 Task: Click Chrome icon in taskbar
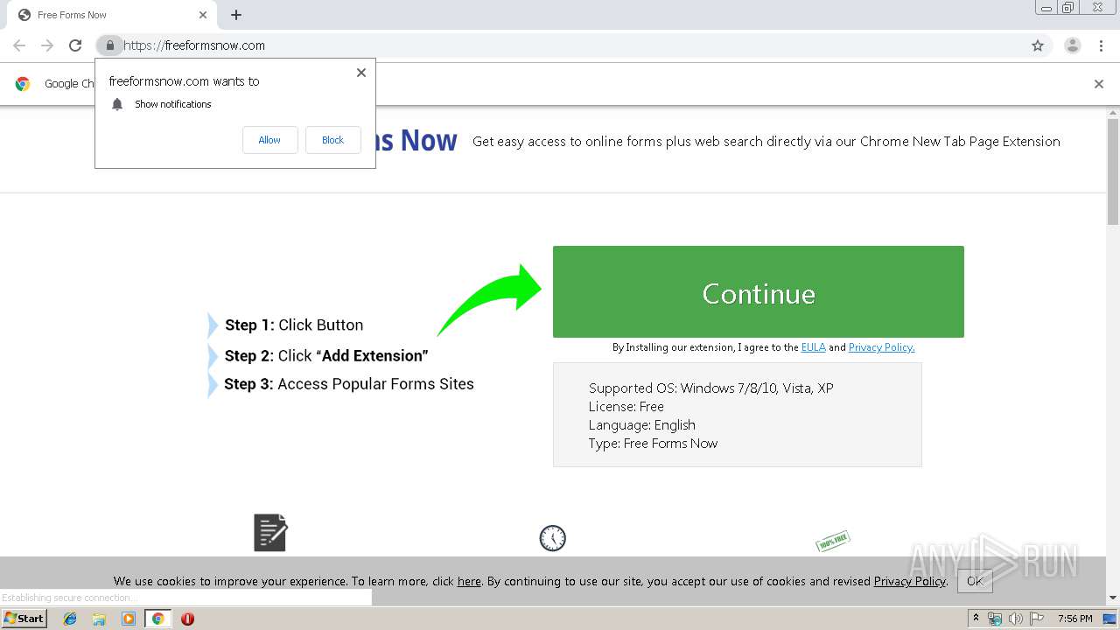click(157, 619)
